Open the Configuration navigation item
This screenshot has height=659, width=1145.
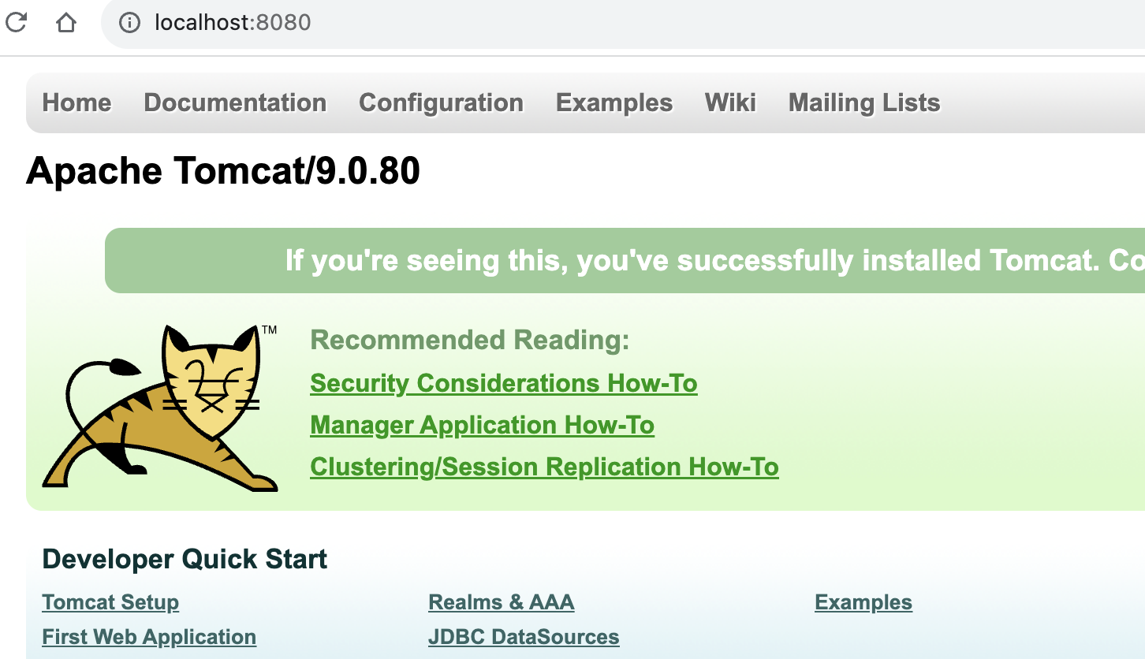(x=441, y=102)
